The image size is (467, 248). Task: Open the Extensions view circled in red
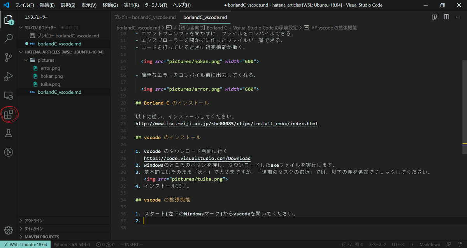click(x=9, y=114)
